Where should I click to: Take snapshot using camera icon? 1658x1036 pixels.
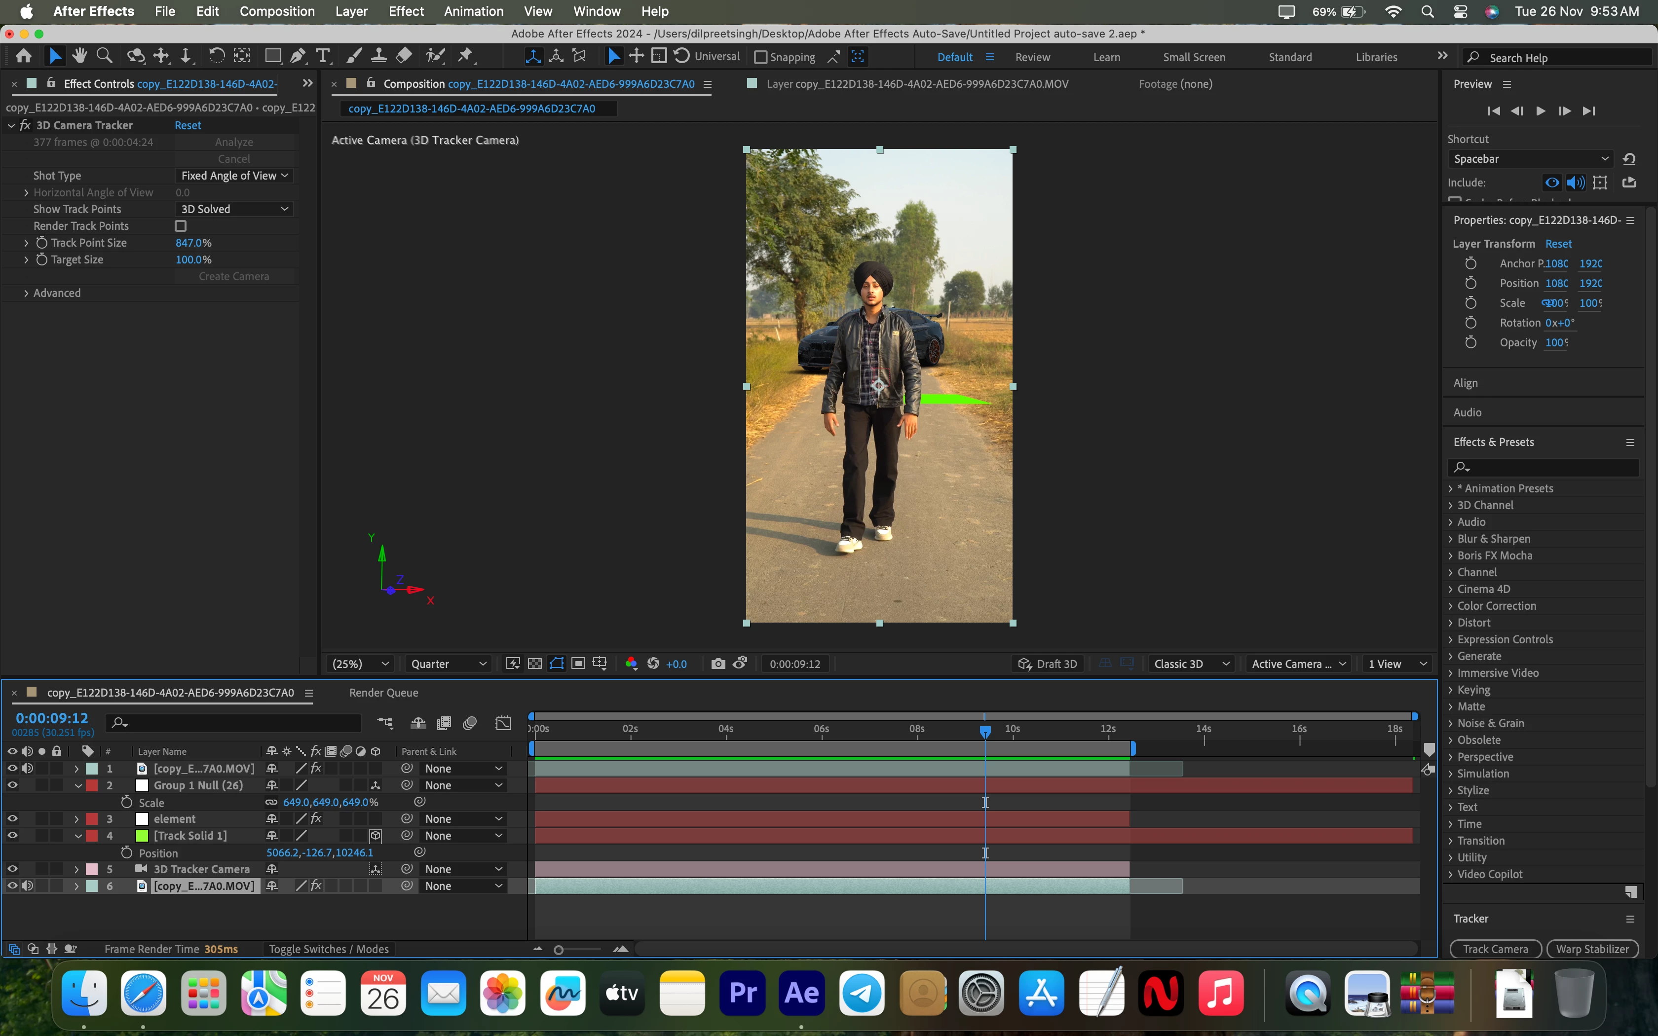click(x=717, y=663)
